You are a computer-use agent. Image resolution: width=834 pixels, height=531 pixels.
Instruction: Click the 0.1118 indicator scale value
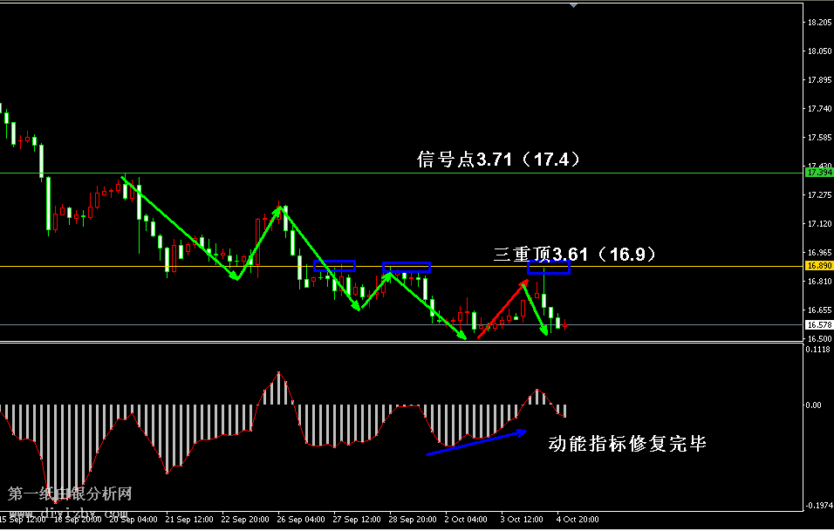tap(818, 349)
